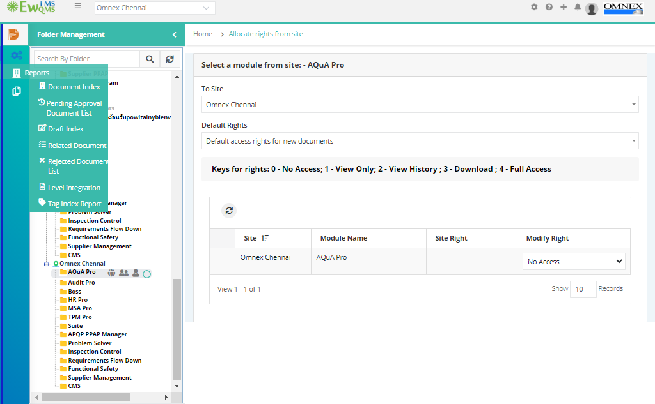Open the settings gear icon
Screen dimensions: 655x404
click(x=534, y=7)
